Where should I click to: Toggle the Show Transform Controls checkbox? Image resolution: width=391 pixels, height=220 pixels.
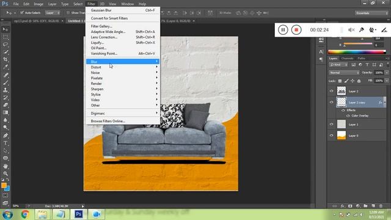click(x=68, y=12)
